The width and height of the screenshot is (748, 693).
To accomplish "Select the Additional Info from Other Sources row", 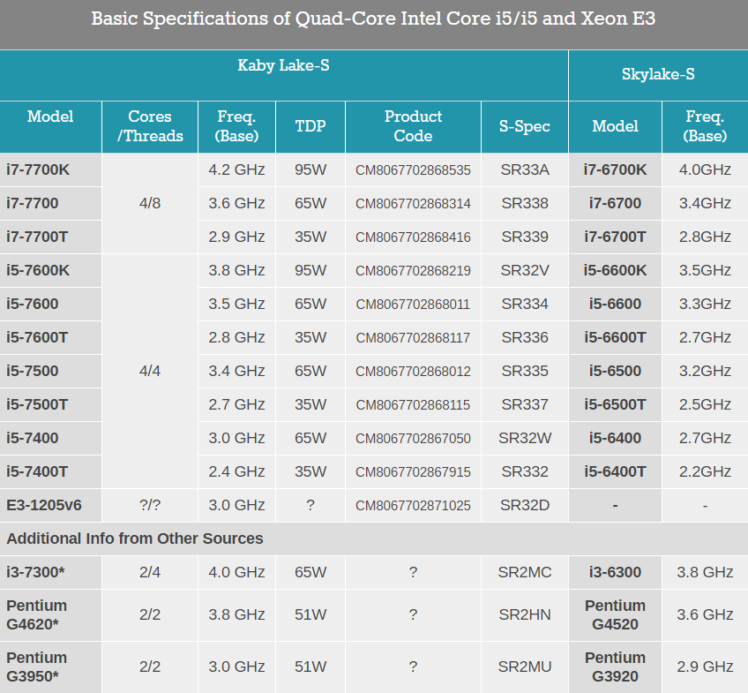I will [374, 539].
